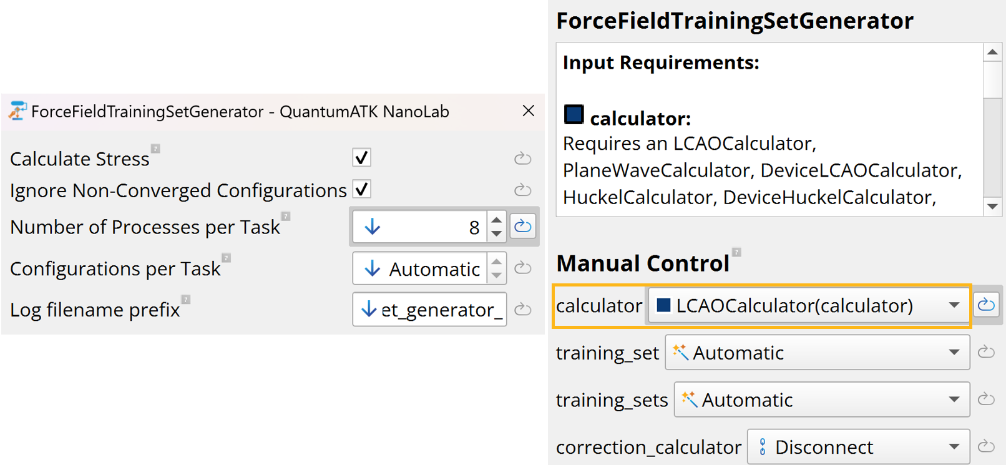1006x465 pixels.
Task: Increase Number of Processes per Task
Action: click(x=497, y=220)
